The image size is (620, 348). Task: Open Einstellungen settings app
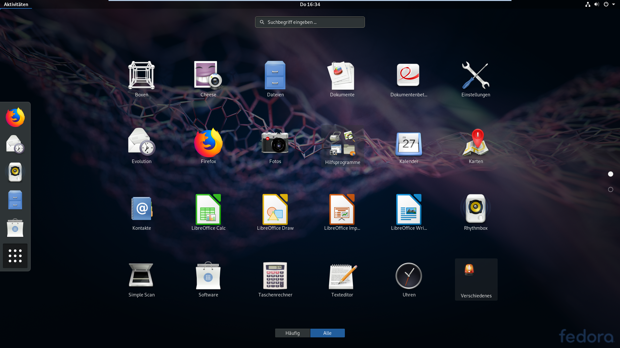(x=476, y=79)
